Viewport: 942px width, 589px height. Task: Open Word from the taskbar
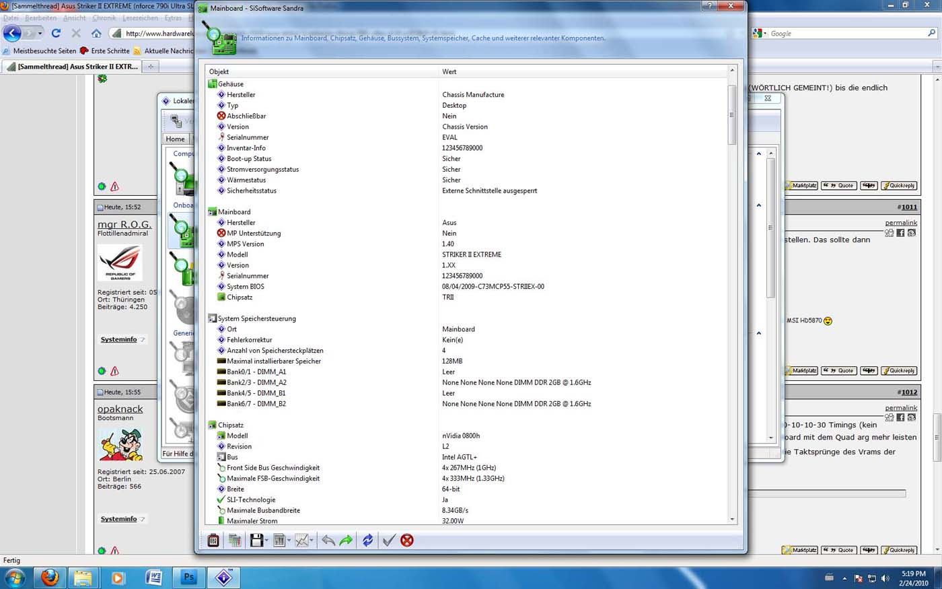pos(153,578)
